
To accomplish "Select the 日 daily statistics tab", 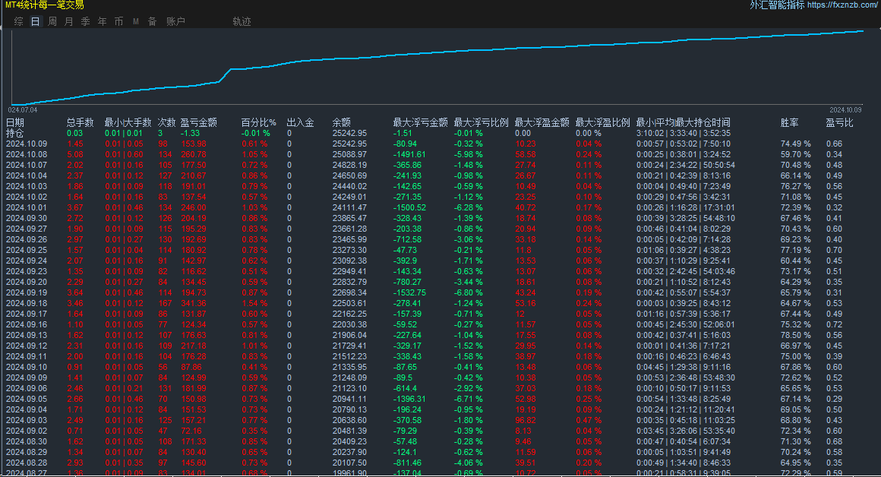I will pyautogui.click(x=36, y=21).
